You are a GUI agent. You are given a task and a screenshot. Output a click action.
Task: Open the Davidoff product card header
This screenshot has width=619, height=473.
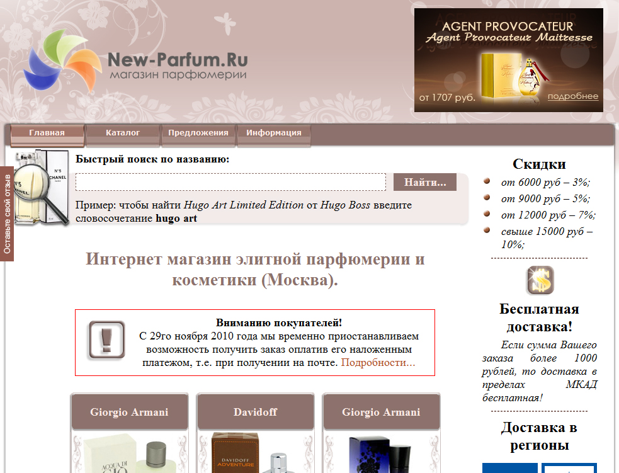[256, 412]
